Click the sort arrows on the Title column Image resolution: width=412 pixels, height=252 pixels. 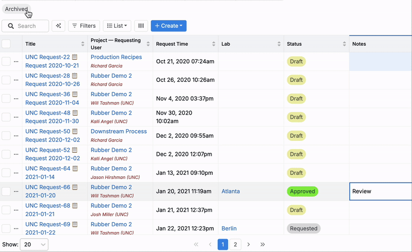click(x=83, y=44)
